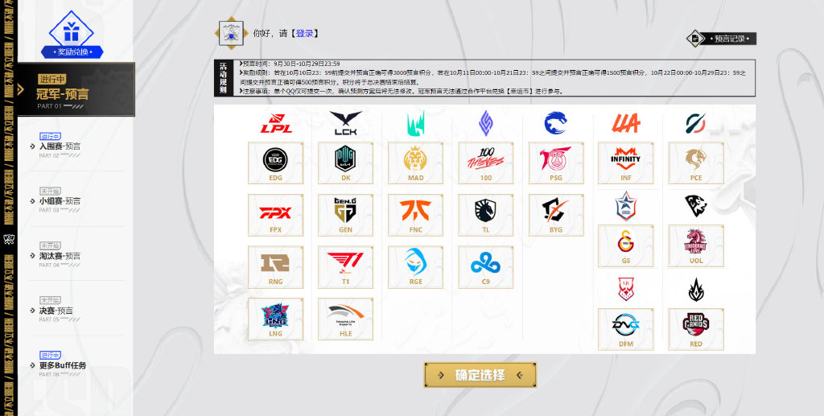Pick FPX team logo
Viewport: 824px width, 416px height.
pyautogui.click(x=275, y=212)
